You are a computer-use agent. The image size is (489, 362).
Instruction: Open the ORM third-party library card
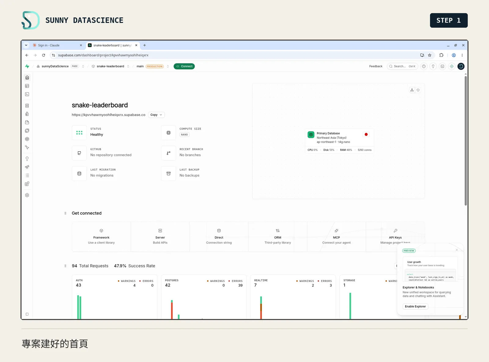[278, 237]
